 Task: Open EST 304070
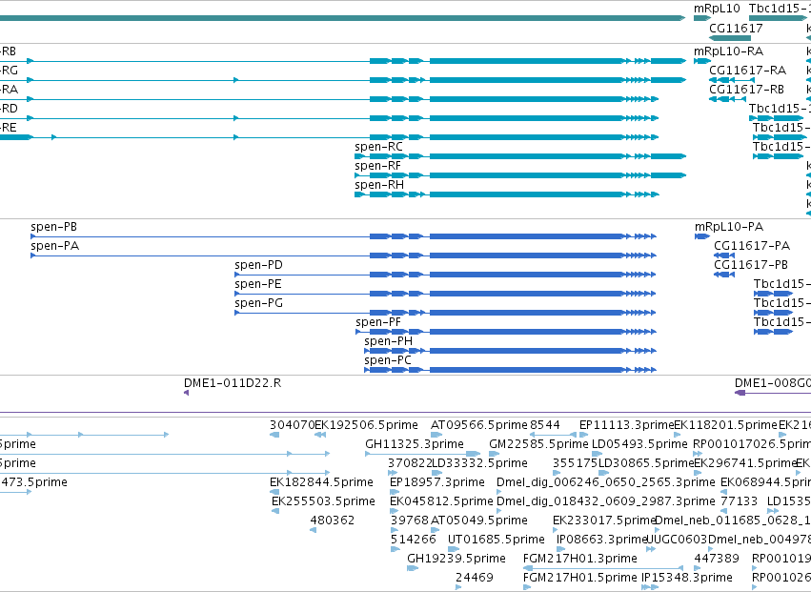click(x=293, y=426)
